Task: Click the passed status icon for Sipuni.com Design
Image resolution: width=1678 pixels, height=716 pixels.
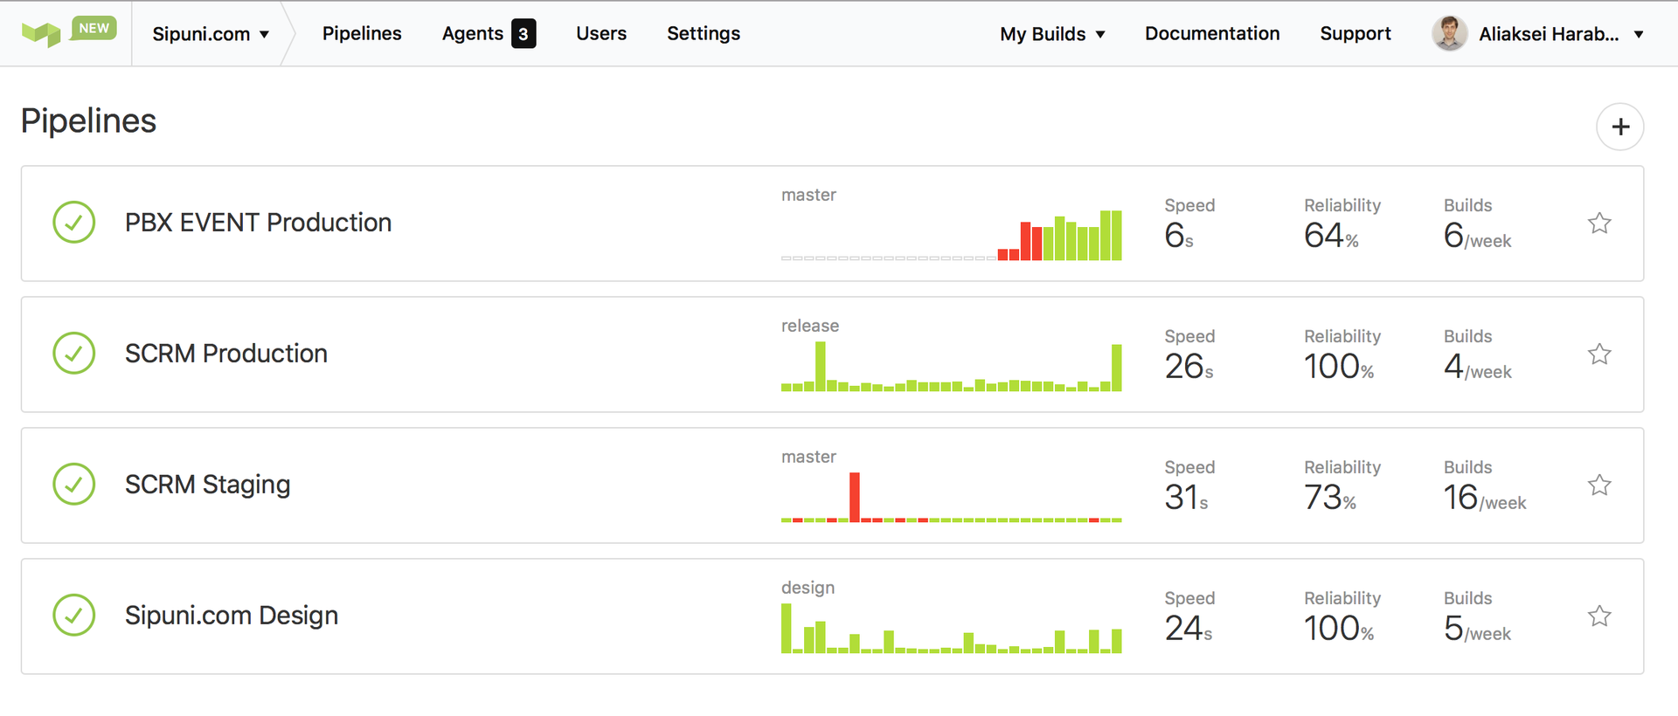Action: [x=74, y=616]
